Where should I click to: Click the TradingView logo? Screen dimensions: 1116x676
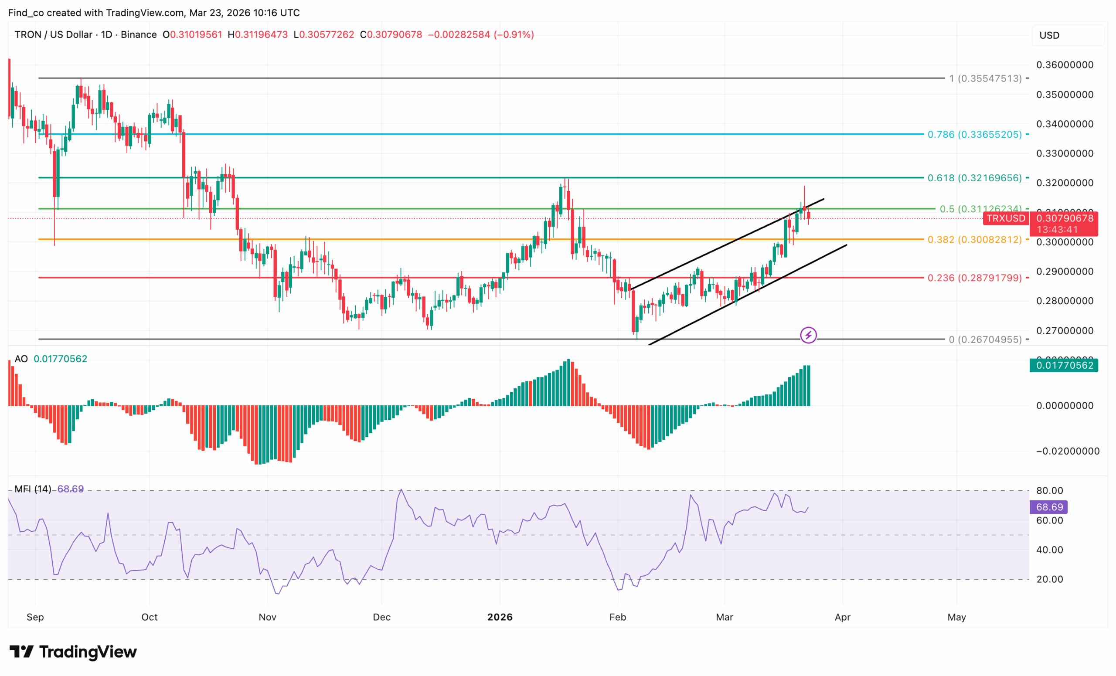(x=72, y=652)
